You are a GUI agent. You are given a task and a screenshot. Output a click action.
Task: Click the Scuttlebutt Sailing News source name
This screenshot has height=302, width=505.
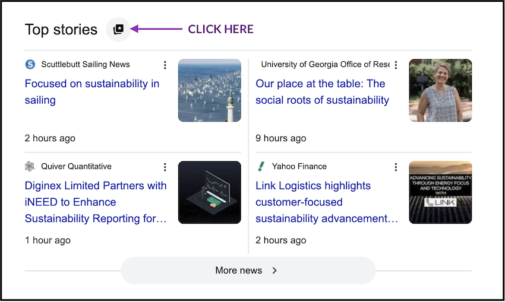[x=86, y=64]
